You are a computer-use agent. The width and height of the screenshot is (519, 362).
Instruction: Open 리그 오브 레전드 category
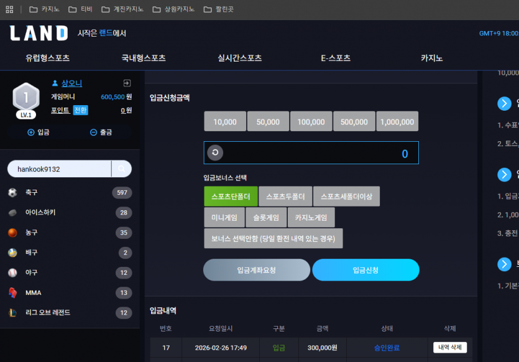[70, 313]
